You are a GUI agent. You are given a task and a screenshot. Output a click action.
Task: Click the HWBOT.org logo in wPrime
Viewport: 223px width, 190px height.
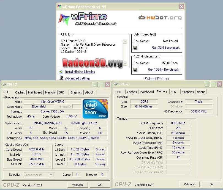pos(160,18)
